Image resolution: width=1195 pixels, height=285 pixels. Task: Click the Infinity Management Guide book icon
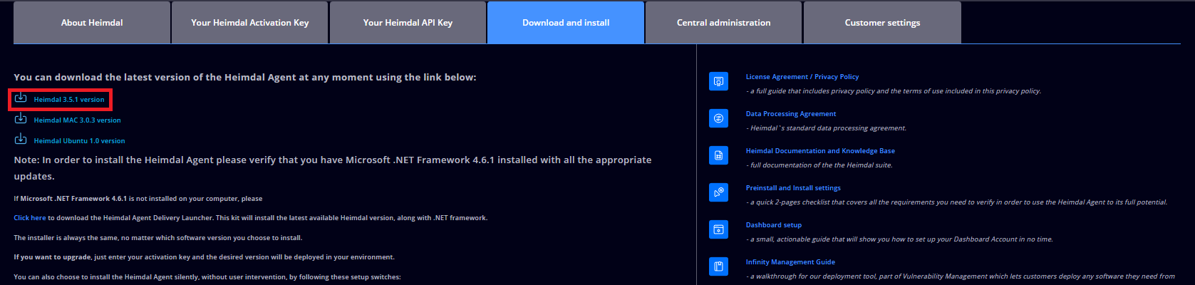point(718,266)
